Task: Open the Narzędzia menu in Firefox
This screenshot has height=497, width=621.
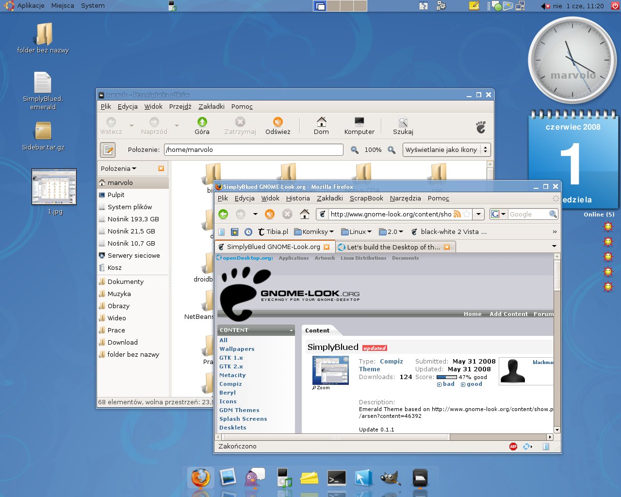Action: (406, 198)
